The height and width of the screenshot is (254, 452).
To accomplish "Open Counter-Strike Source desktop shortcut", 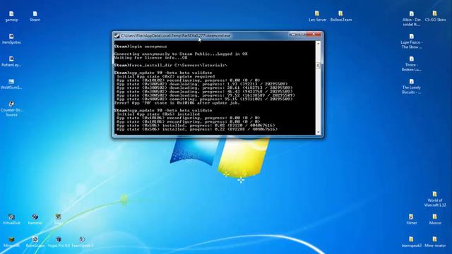I will click(11, 109).
